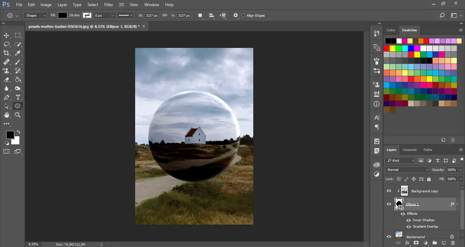Select the Eyedropper tool
The image size is (465, 247).
coord(18,53)
